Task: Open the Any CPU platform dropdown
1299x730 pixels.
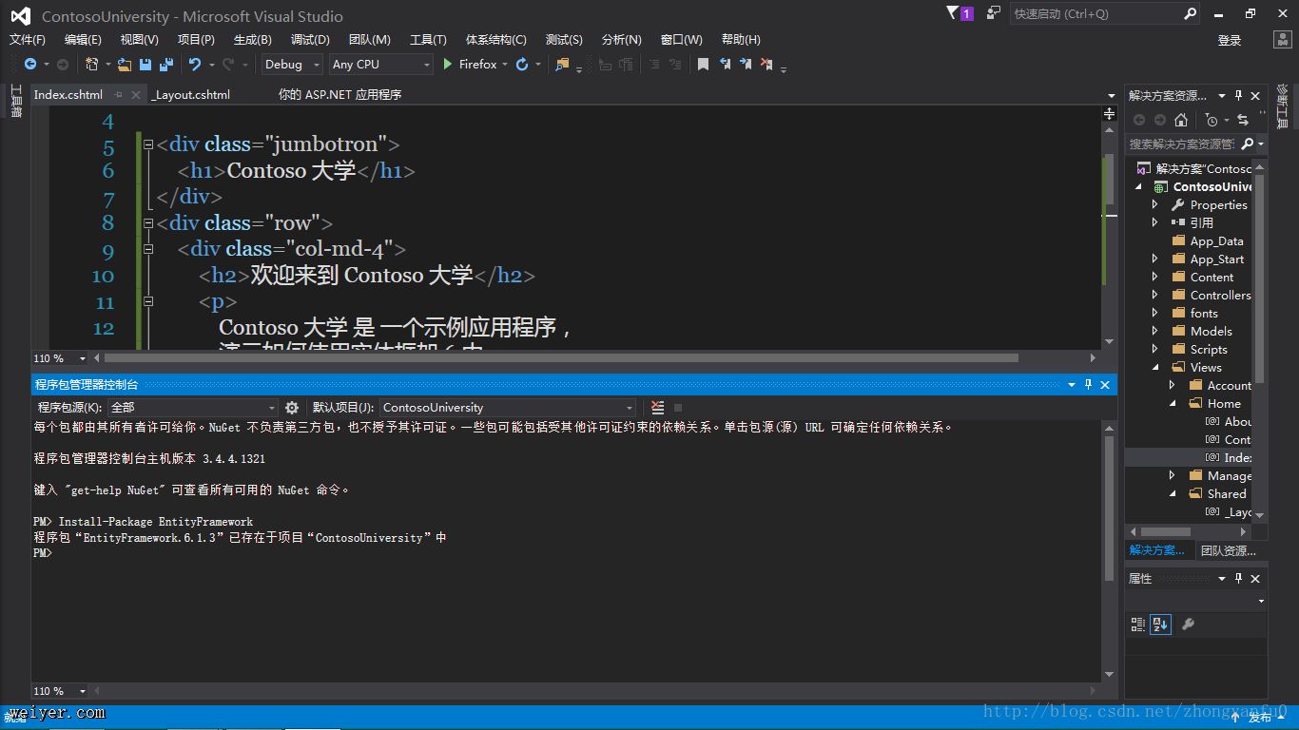Action: (x=380, y=65)
